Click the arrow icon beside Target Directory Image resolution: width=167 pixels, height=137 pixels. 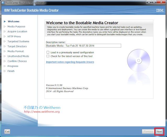[5, 46]
